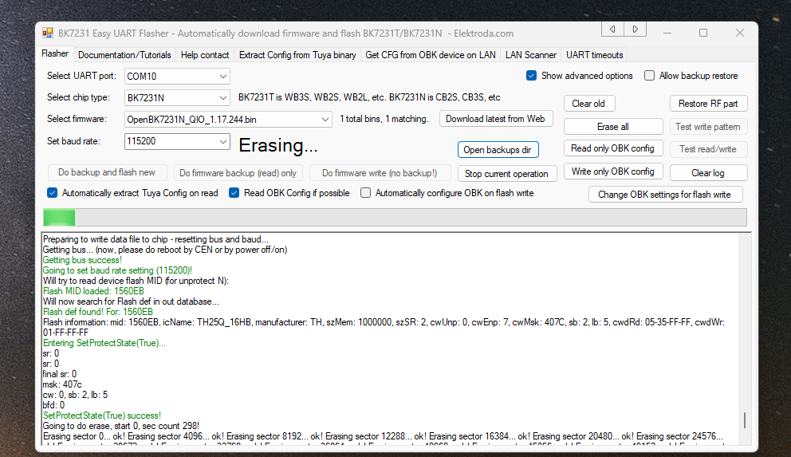Screen dimensions: 791x457
Task: Click Download latest from Web button
Action: point(495,119)
